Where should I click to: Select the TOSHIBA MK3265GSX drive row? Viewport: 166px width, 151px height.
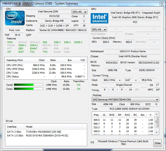pos(46,132)
